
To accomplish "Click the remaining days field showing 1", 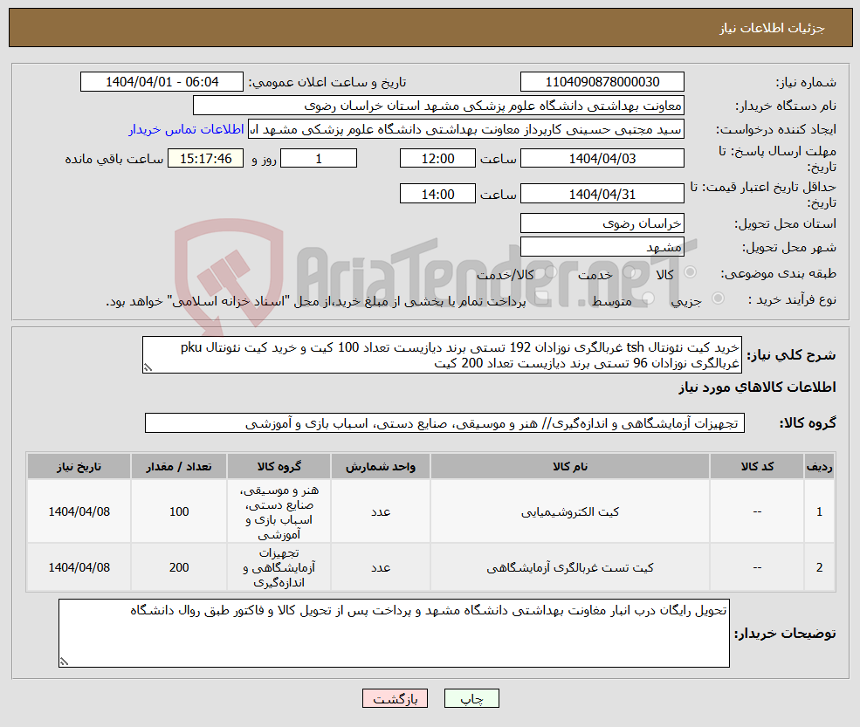I will click(x=319, y=159).
